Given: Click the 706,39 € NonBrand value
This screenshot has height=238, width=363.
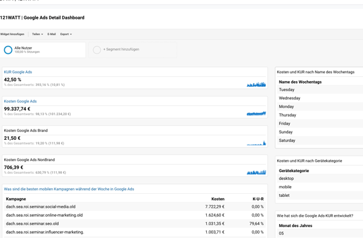Looking at the screenshot, I should click(x=14, y=167).
